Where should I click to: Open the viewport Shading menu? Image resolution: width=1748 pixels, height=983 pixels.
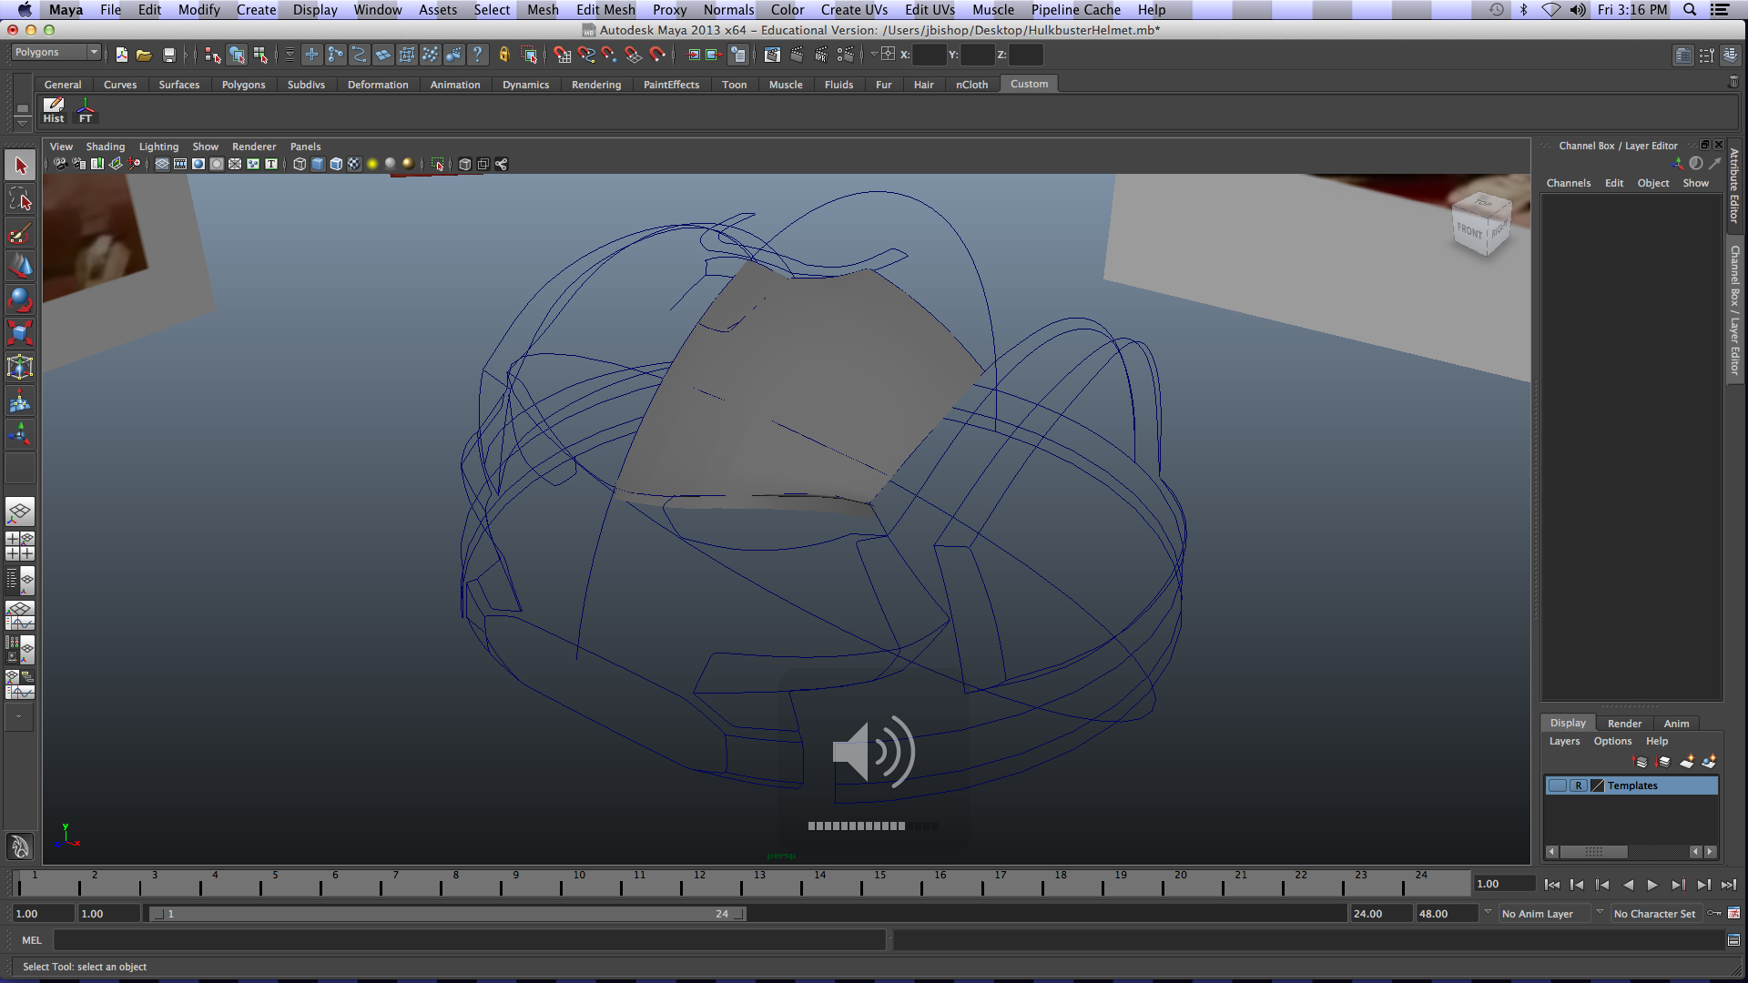pos(105,147)
